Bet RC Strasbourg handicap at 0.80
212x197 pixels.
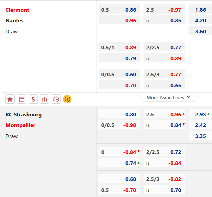coord(119,114)
